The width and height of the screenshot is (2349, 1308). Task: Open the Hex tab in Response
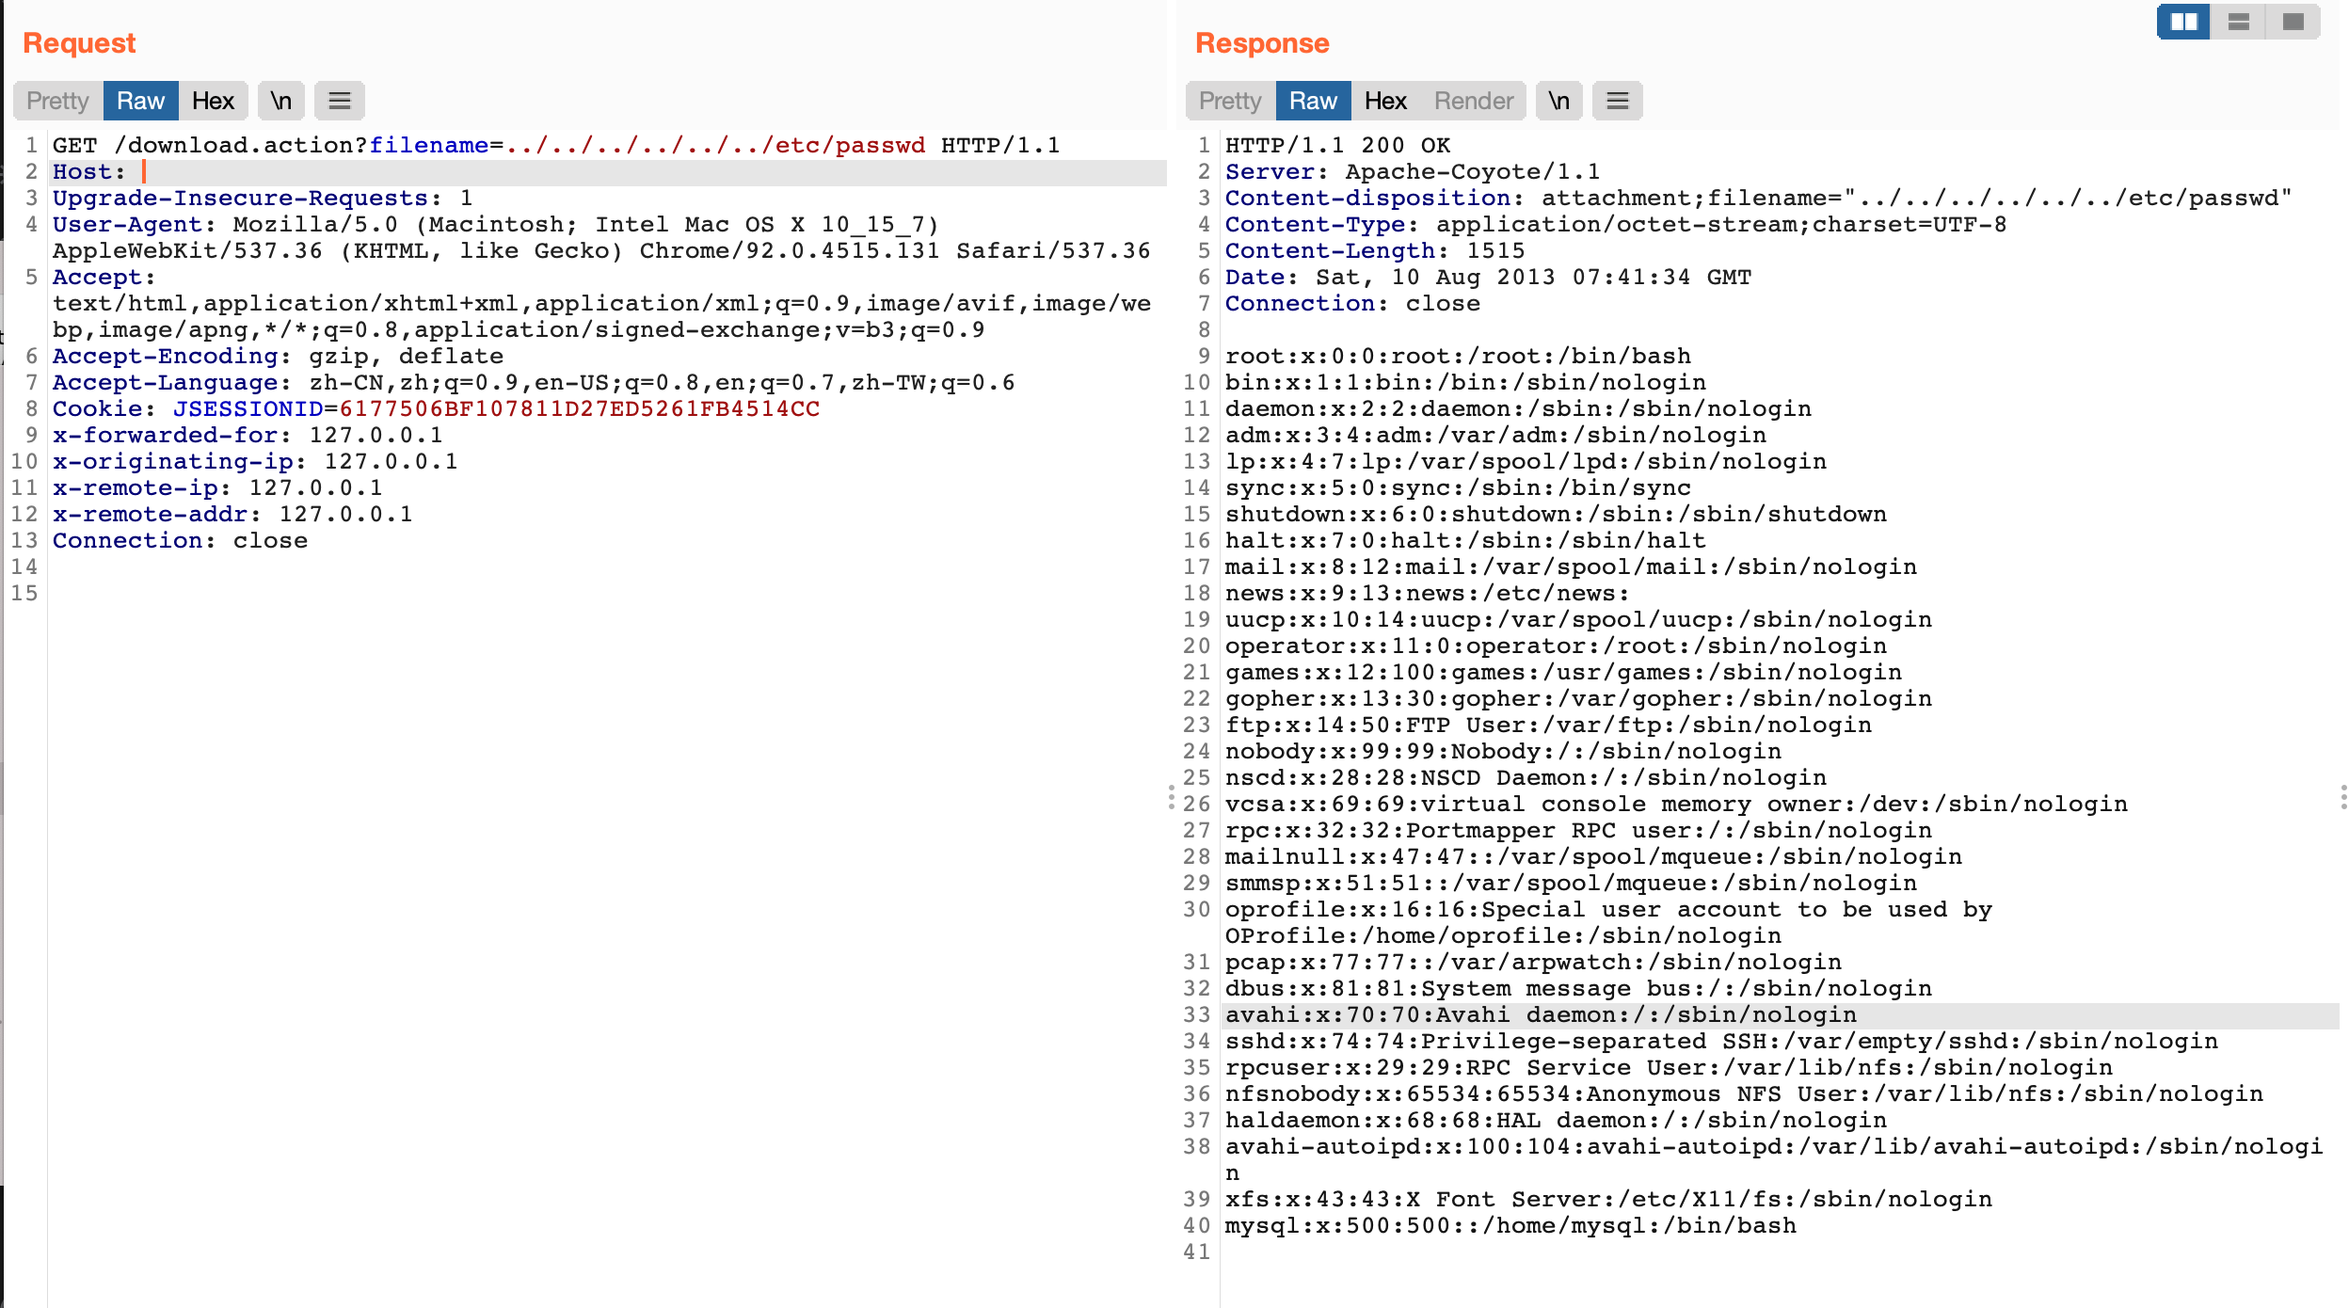1385,101
